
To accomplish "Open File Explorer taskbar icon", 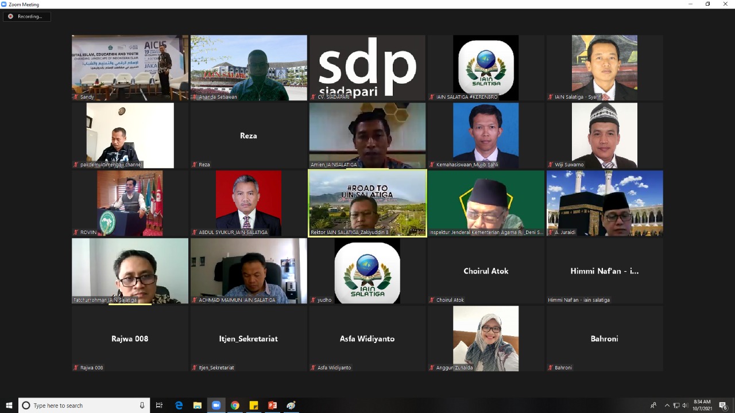I will click(198, 406).
